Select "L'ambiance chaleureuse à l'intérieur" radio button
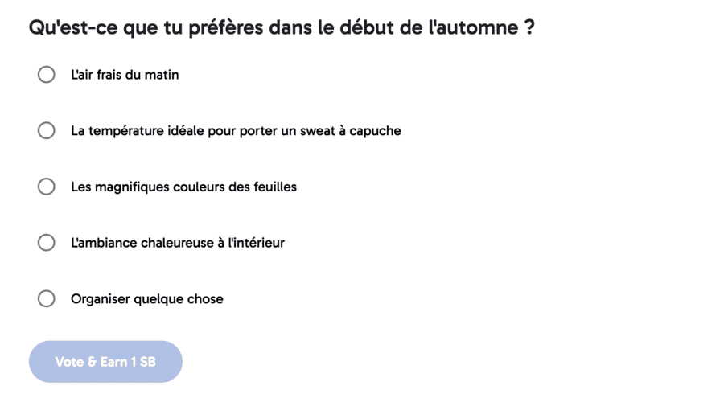724x394 pixels. tap(47, 243)
